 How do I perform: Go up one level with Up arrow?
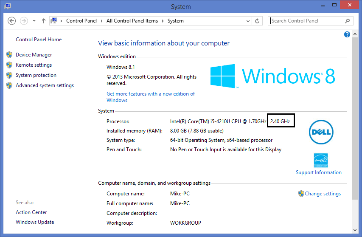point(44,21)
